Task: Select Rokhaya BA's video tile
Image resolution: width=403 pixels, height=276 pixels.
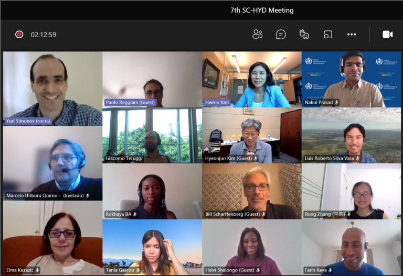Action: (x=152, y=191)
